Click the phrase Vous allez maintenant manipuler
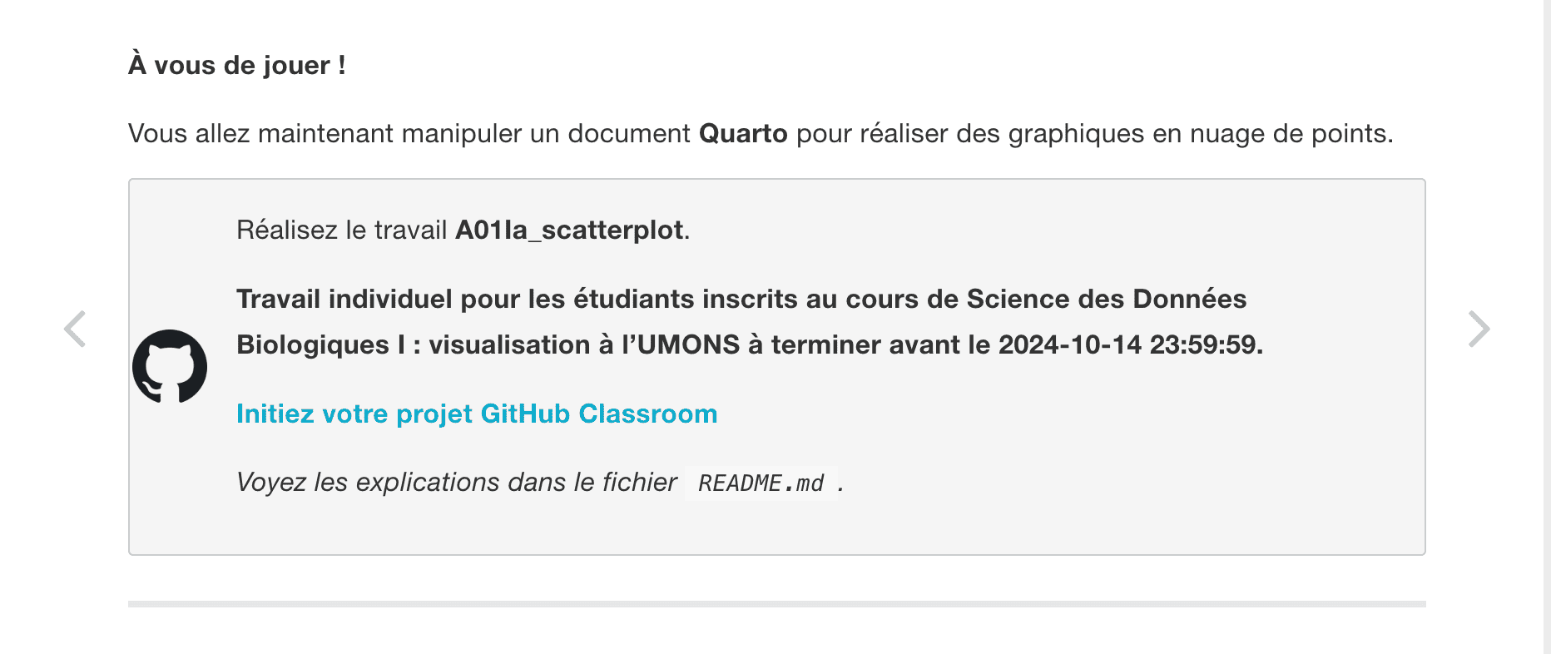 coord(325,133)
